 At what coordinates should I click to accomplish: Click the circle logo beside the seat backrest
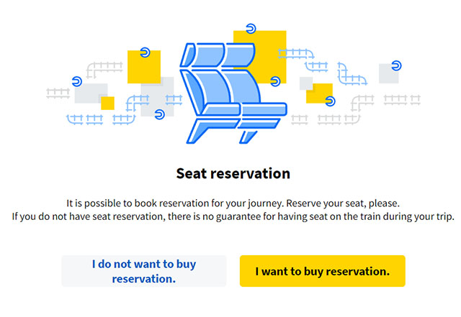point(275,81)
